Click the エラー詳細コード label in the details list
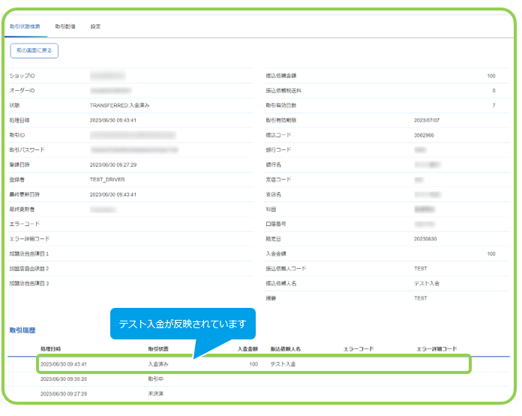The height and width of the screenshot is (416, 522). coord(30,239)
